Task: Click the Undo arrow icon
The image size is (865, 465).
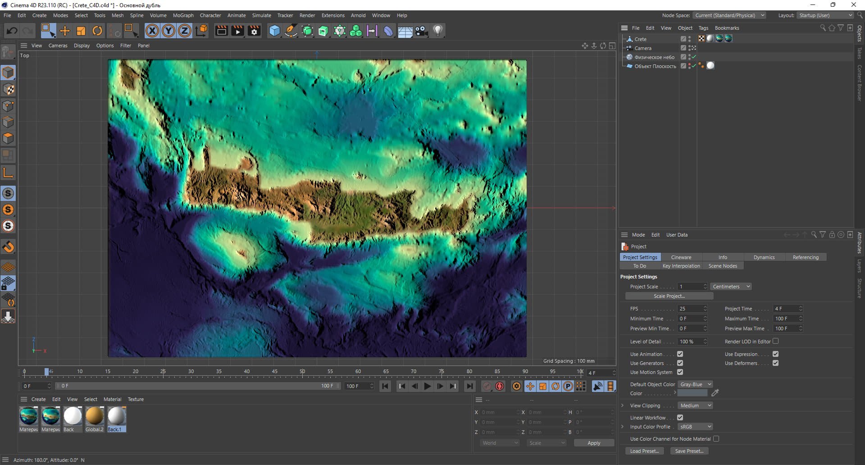Action: coord(12,31)
